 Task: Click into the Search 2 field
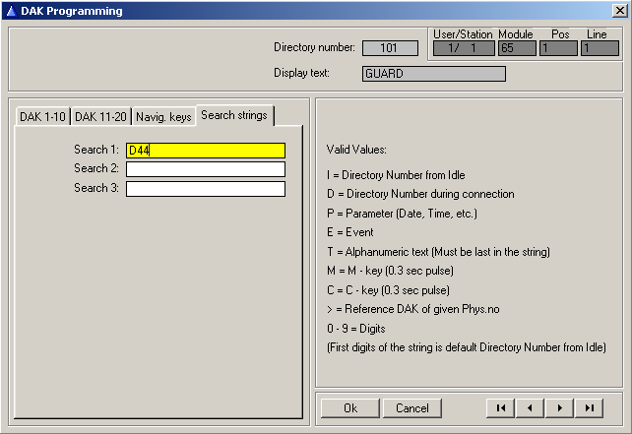[x=205, y=169]
